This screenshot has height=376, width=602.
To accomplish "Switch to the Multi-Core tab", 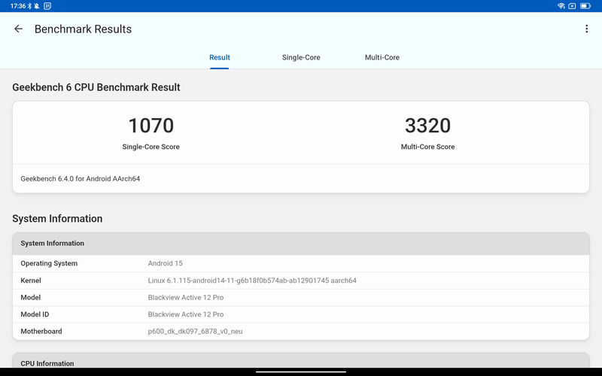I will click(382, 58).
